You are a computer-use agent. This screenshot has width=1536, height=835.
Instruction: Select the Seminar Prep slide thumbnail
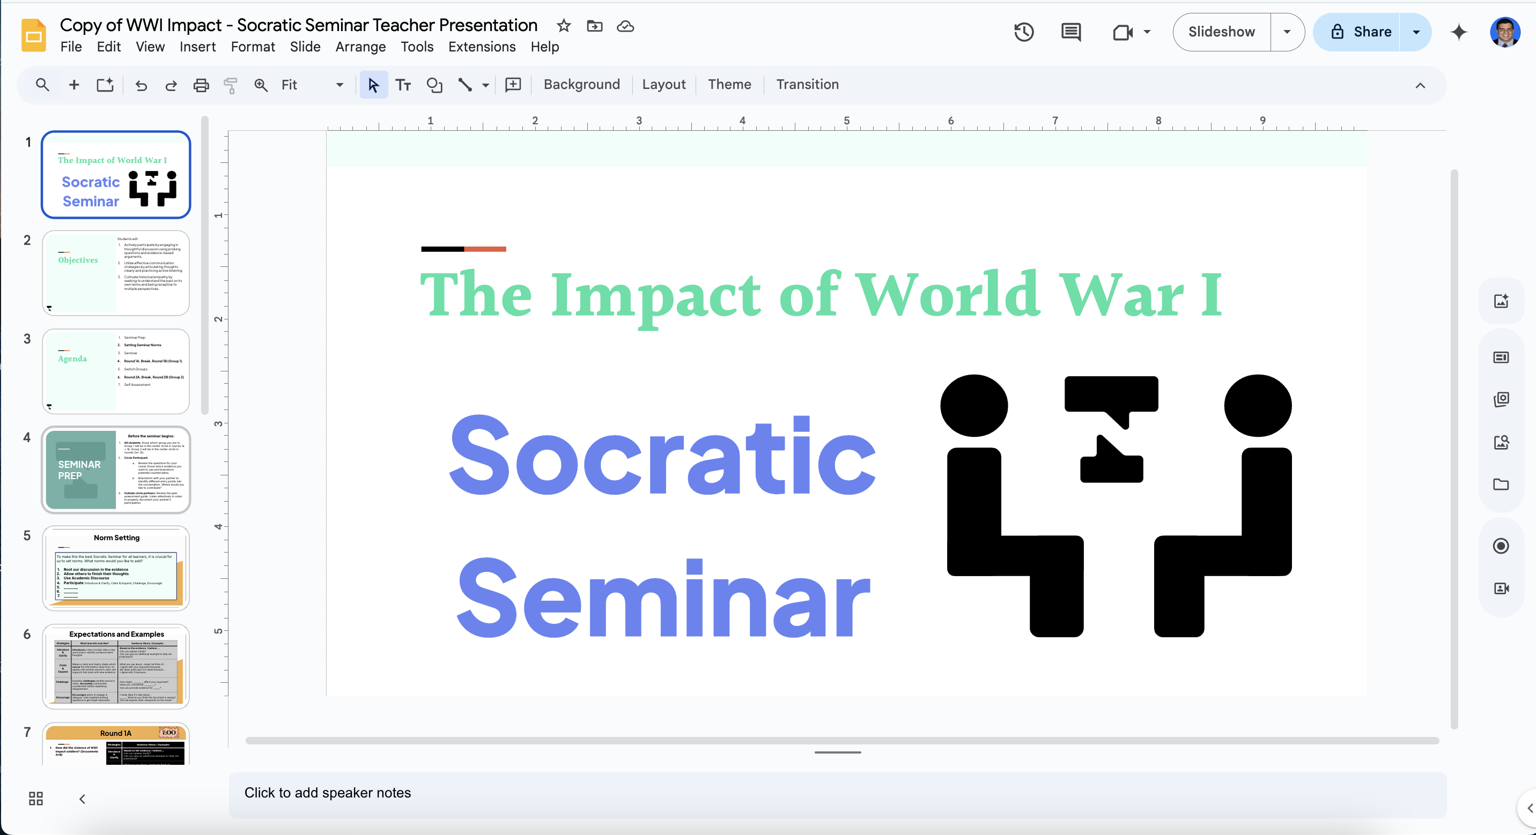(x=116, y=469)
